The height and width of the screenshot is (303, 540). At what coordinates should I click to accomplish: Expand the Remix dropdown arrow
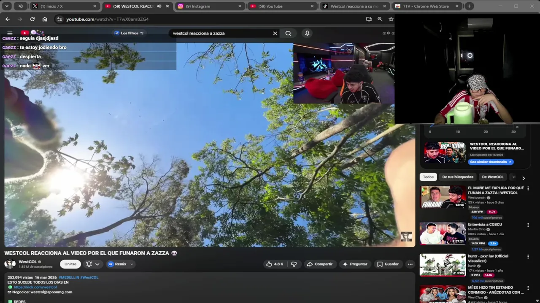[132, 264]
